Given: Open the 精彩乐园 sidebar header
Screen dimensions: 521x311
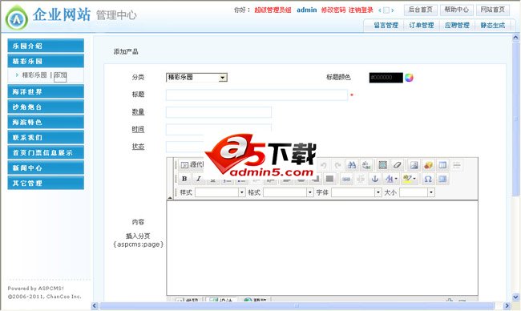Looking at the screenshot, I should (46, 61).
